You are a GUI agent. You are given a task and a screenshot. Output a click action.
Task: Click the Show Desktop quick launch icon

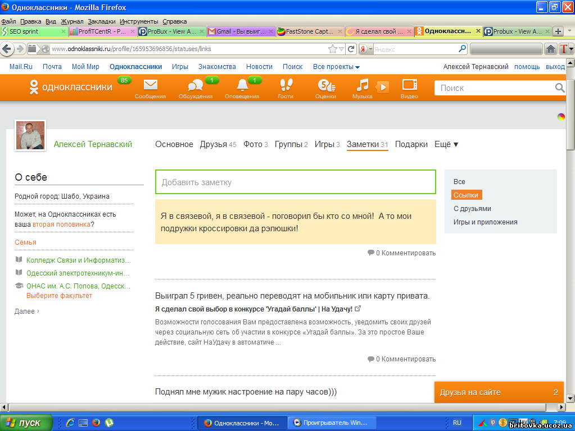point(83,423)
